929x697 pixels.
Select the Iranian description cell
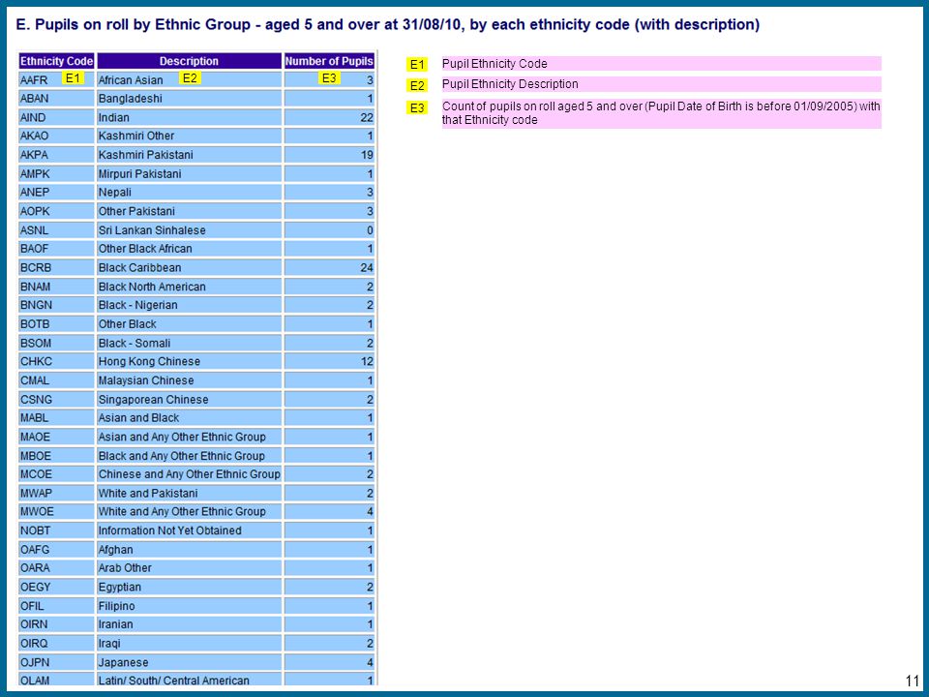tap(189, 623)
